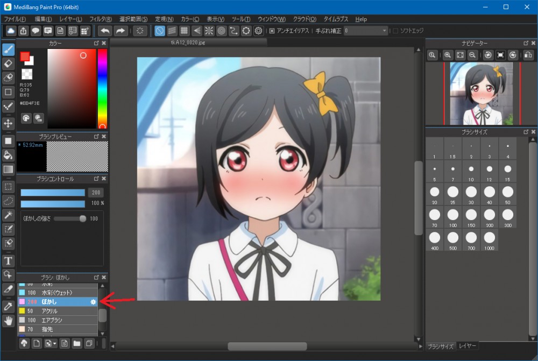Select the Magic Wand tool
This screenshot has height=361, width=538.
(x=8, y=215)
